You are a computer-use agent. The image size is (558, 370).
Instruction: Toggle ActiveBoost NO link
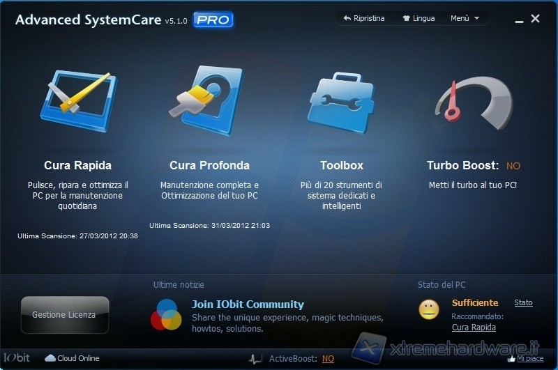pyautogui.click(x=328, y=359)
